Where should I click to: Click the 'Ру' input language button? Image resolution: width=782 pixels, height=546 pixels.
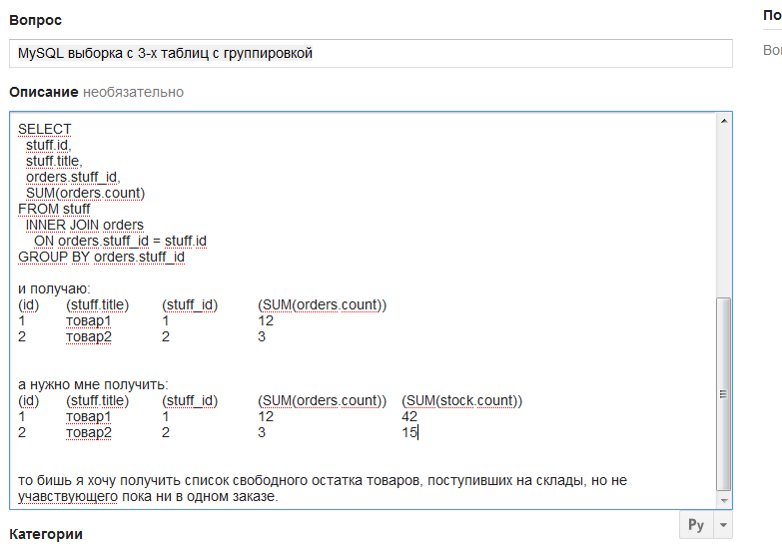[x=696, y=525]
